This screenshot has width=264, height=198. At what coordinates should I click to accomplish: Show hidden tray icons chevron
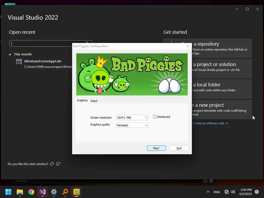[208, 192]
